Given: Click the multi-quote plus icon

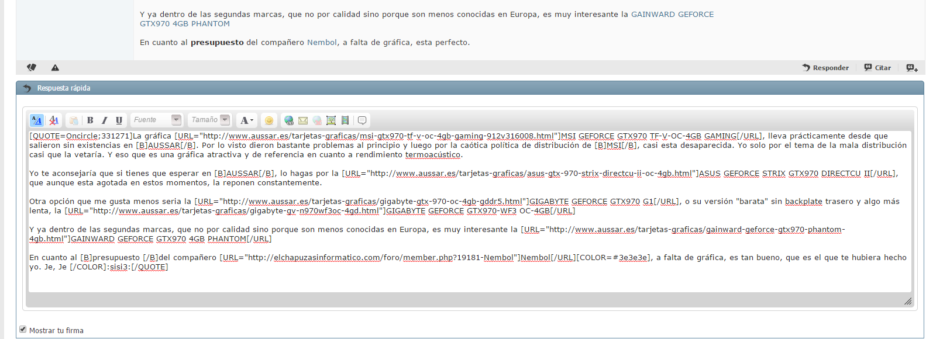Looking at the screenshot, I should click(x=912, y=68).
